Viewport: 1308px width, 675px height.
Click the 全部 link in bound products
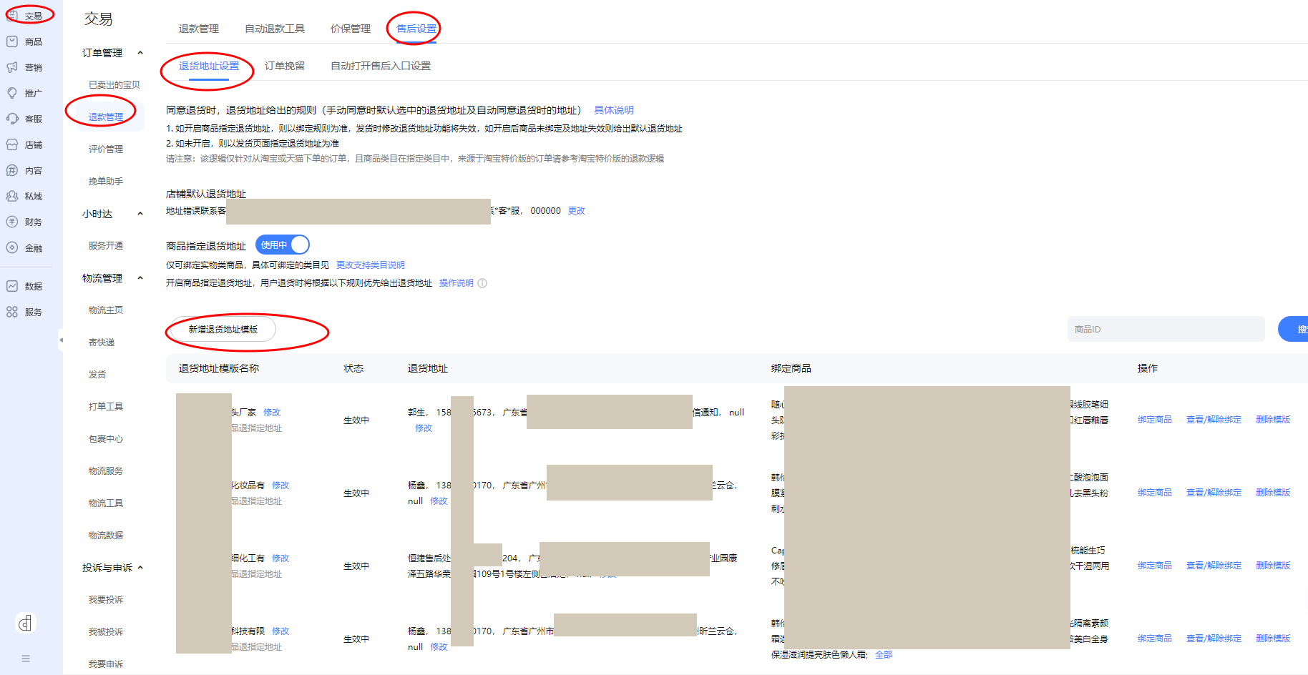tap(884, 655)
